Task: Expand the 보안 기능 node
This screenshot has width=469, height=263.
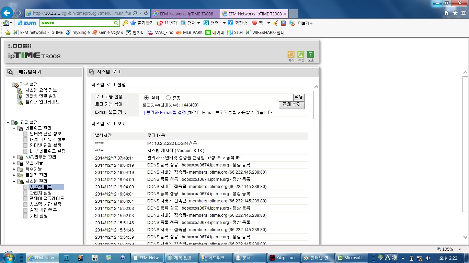Action: (14, 163)
